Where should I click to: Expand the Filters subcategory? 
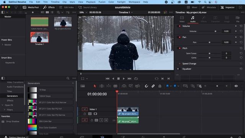point(5,110)
